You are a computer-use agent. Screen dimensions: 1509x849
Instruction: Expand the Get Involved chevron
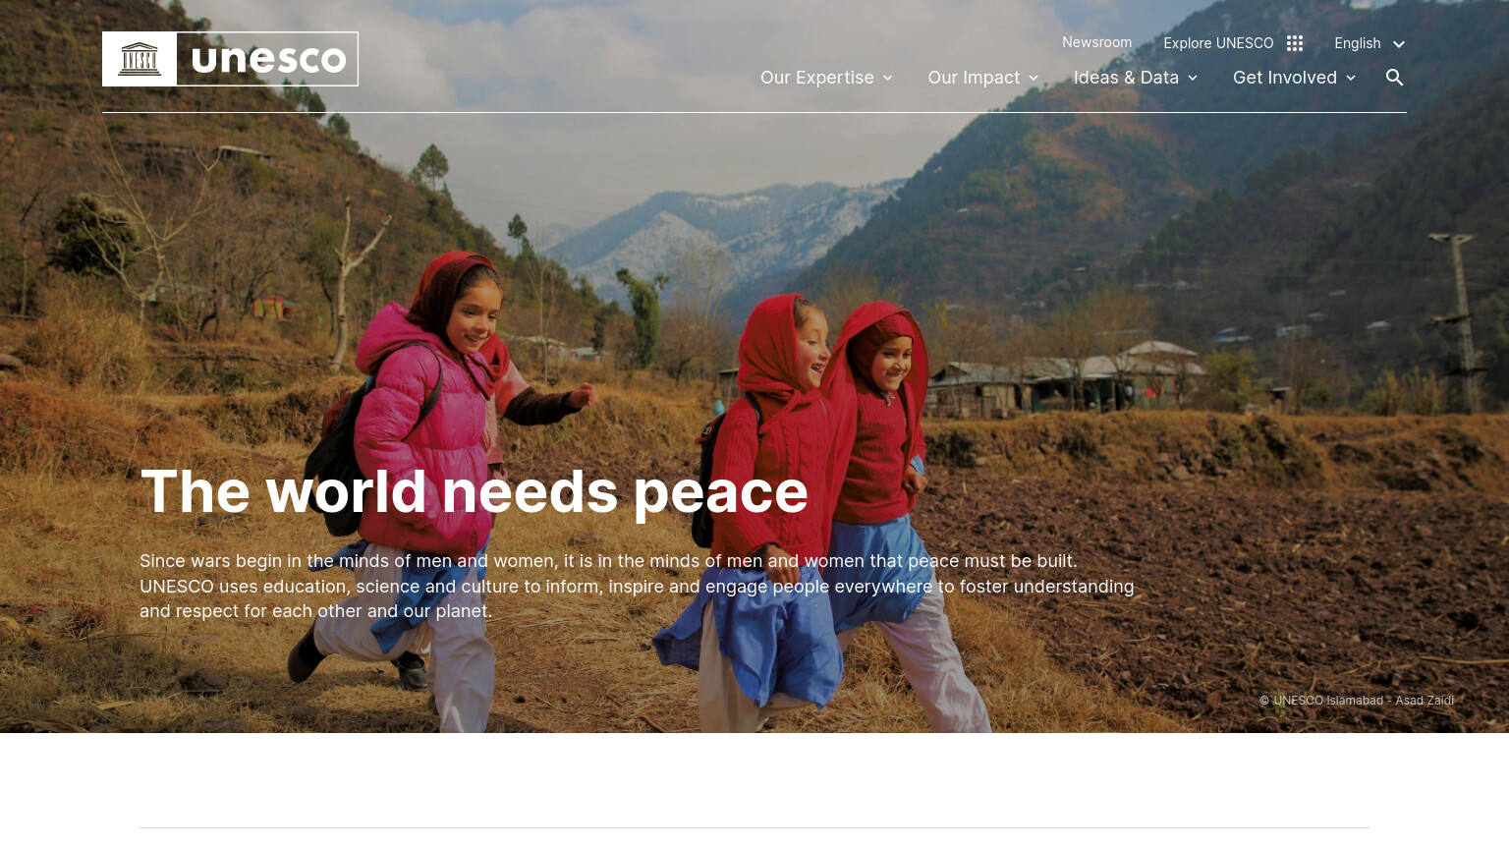point(1351,79)
